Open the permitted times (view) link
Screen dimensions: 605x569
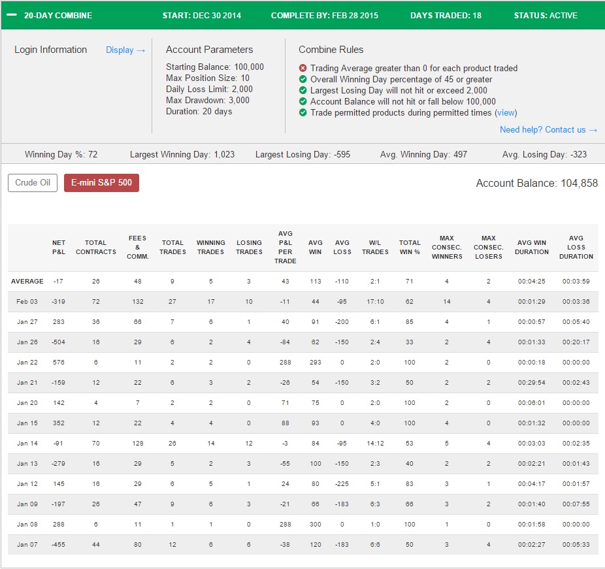[506, 112]
